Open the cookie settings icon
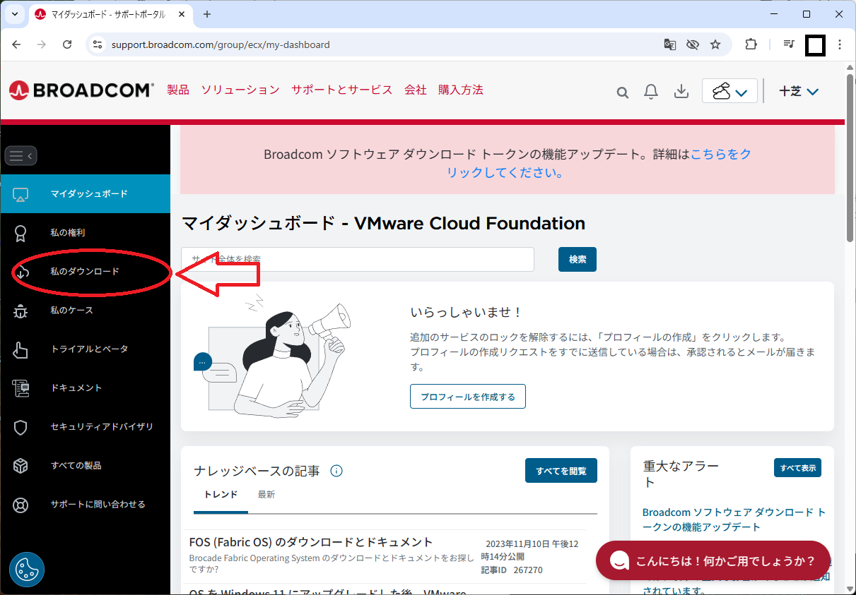The height and width of the screenshot is (595, 856). click(27, 570)
